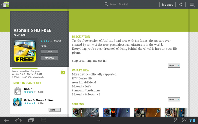Open the fourth screenshot thumbnail

coord(176,112)
